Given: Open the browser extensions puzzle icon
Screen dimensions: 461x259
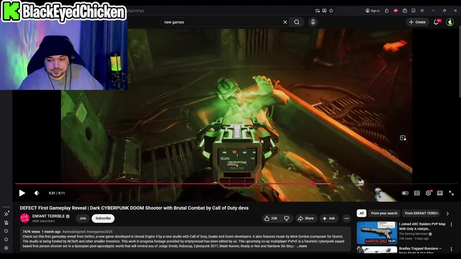Looking at the screenshot, I should [x=386, y=11].
